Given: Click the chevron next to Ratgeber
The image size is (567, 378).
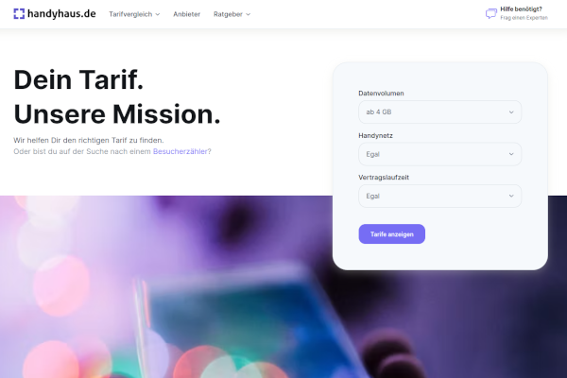Looking at the screenshot, I should [248, 14].
